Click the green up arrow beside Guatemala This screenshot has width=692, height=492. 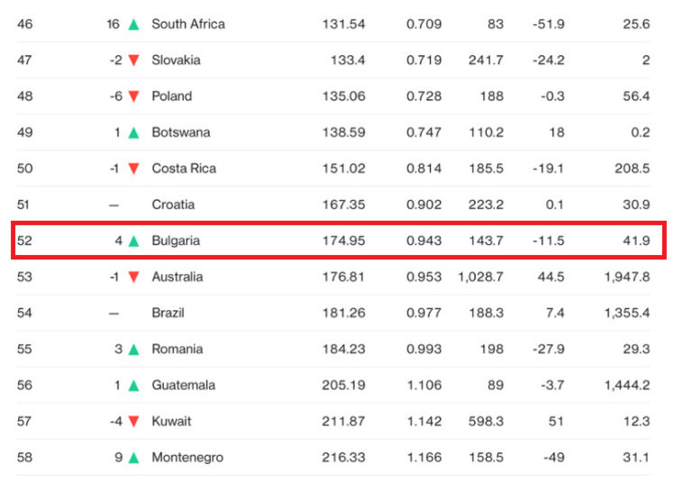133,386
